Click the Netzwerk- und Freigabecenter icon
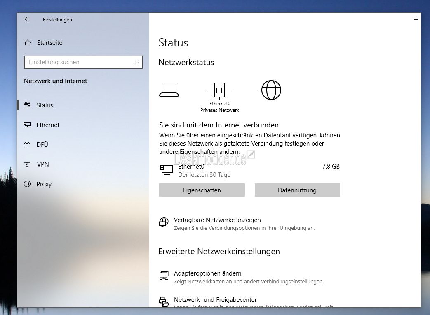Image resolution: width=430 pixels, height=315 pixels. pos(164,301)
